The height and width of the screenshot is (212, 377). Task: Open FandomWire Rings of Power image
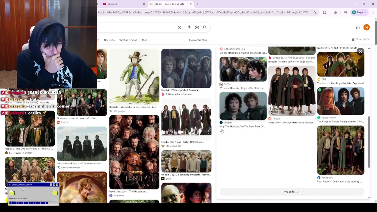click(341, 101)
